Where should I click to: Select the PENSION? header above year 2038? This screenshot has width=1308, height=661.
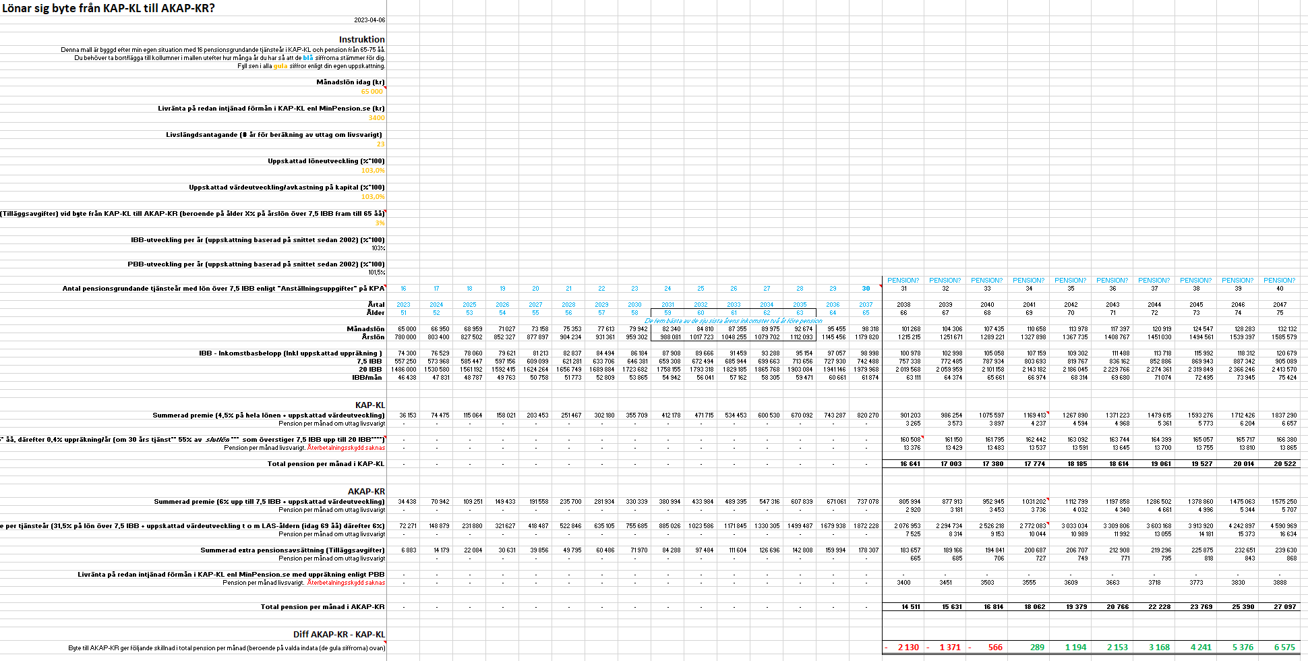pyautogui.click(x=903, y=281)
